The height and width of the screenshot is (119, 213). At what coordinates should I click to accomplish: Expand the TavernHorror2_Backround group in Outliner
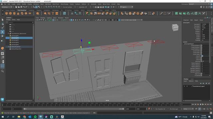pyautogui.click(x=8, y=33)
